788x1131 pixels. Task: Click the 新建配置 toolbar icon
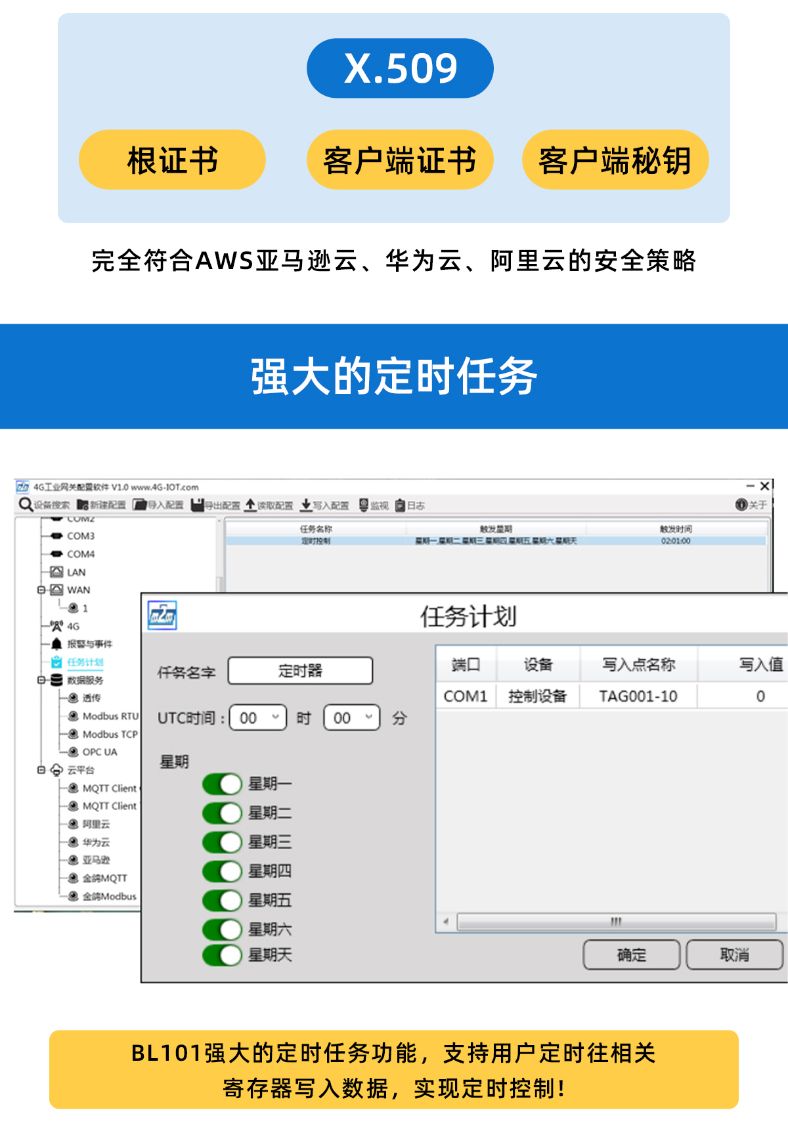[83, 505]
